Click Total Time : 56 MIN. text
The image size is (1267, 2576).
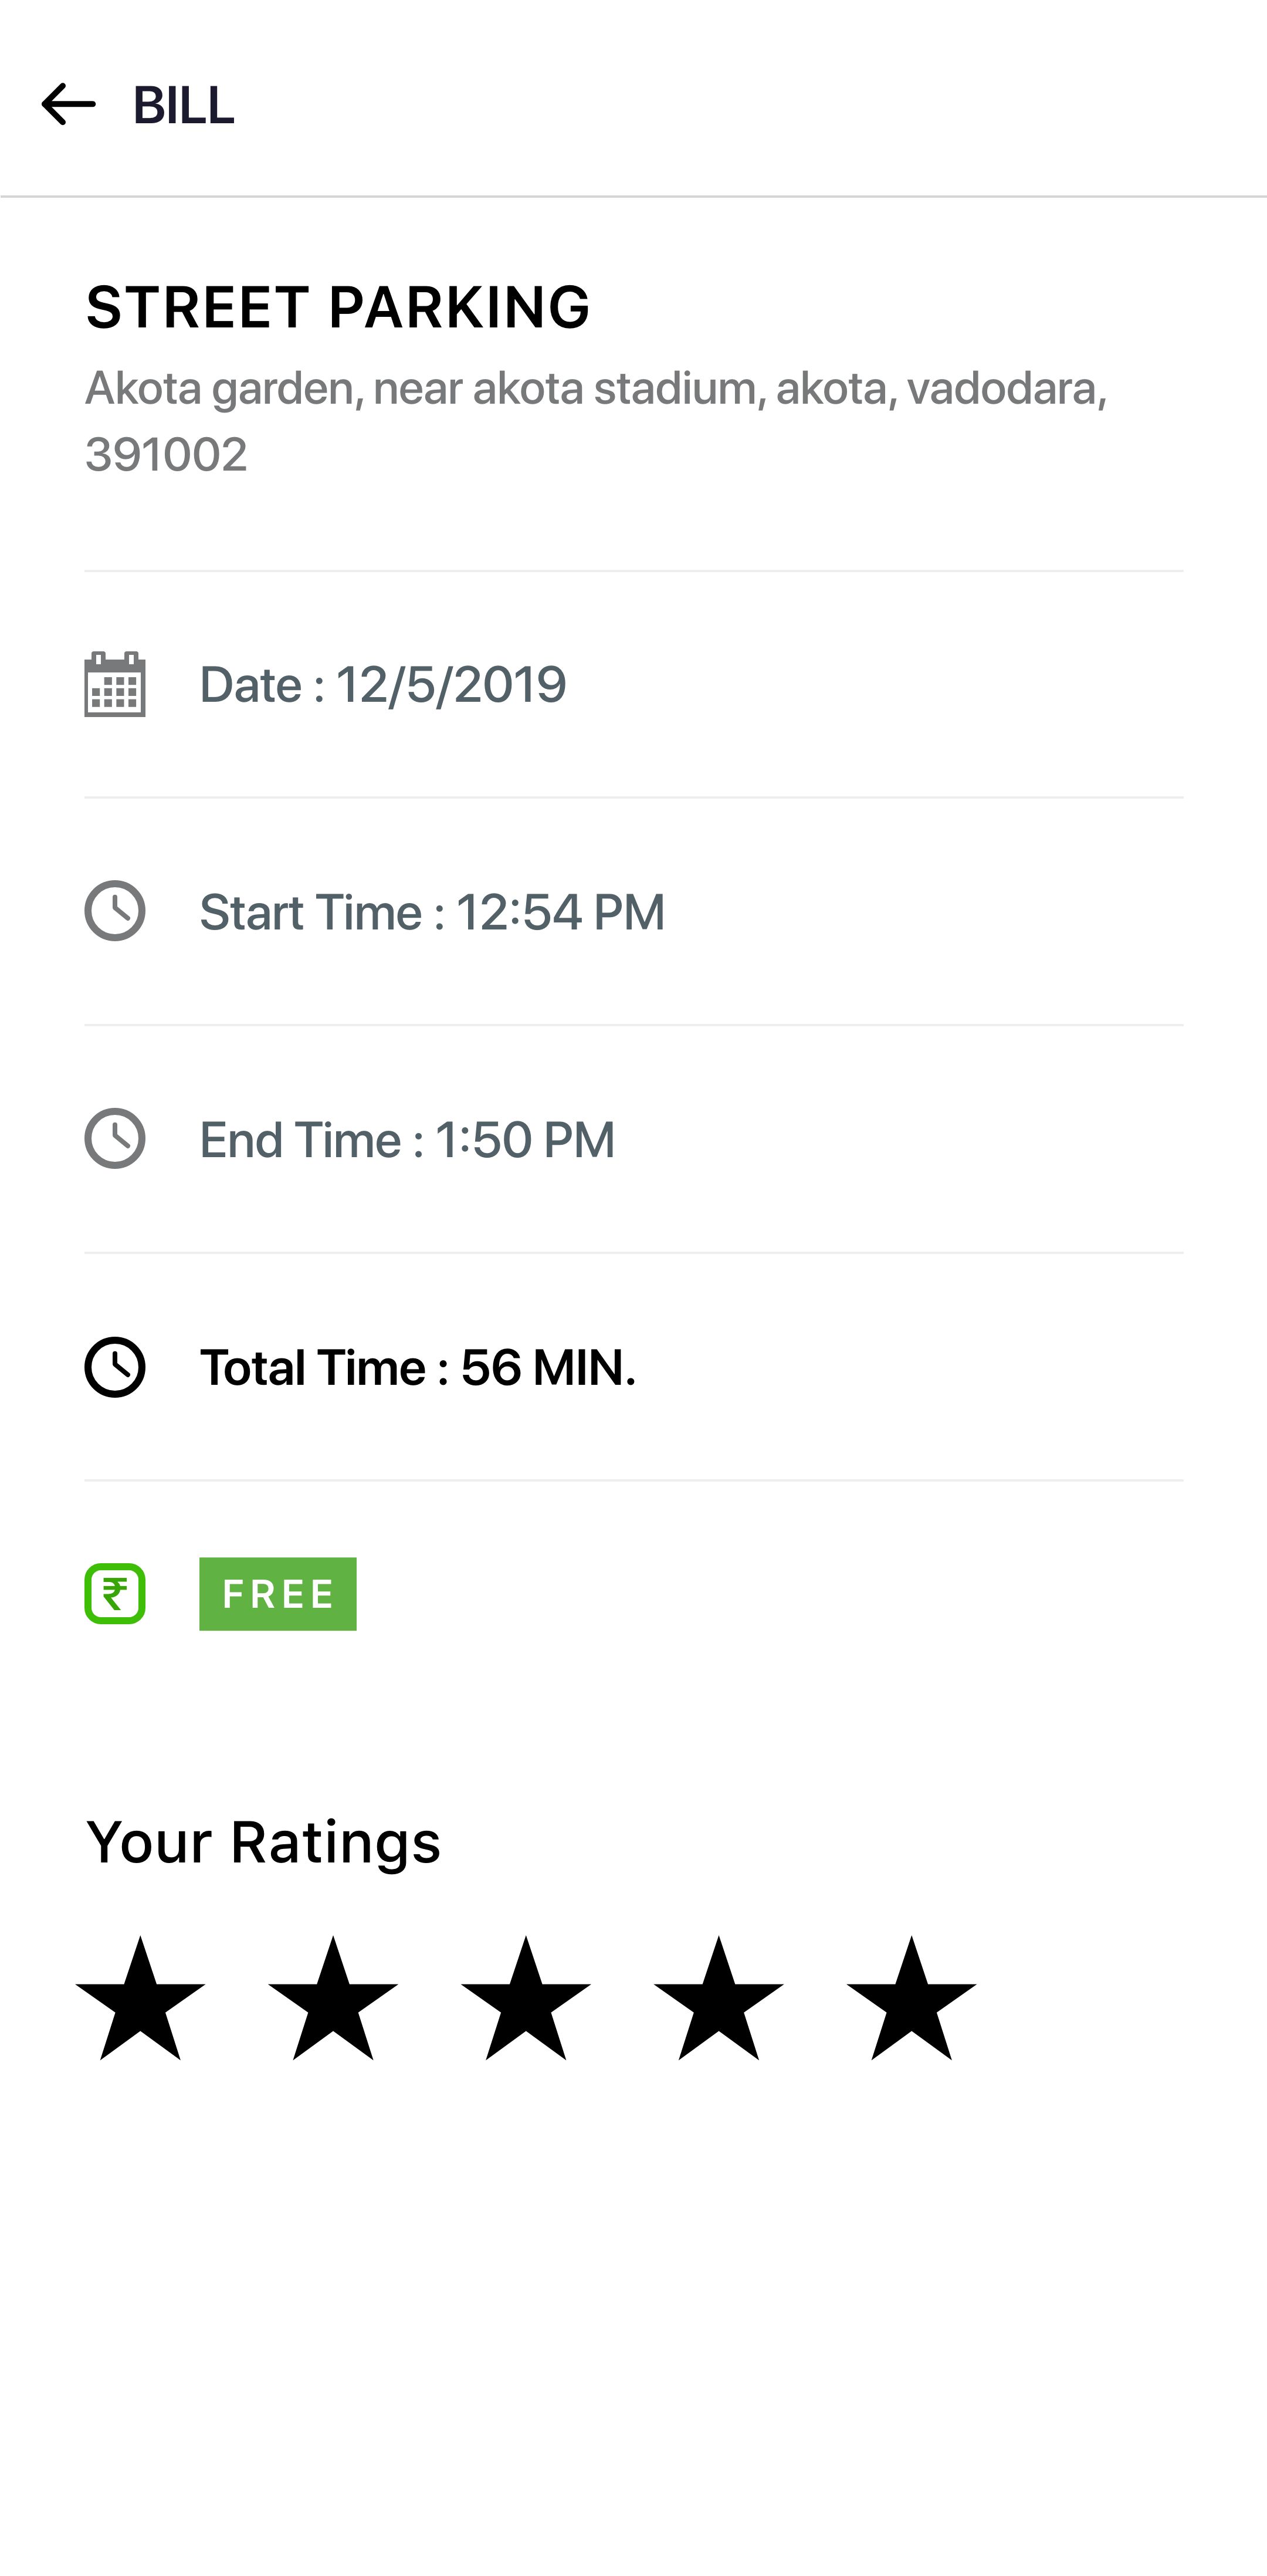418,1367
